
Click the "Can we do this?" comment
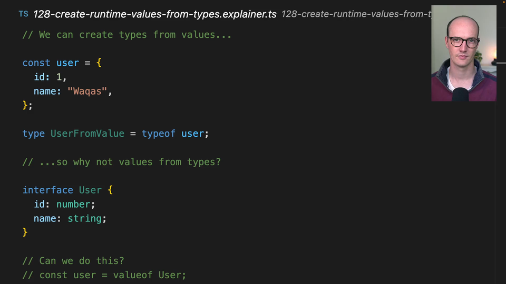pyautogui.click(x=73, y=261)
